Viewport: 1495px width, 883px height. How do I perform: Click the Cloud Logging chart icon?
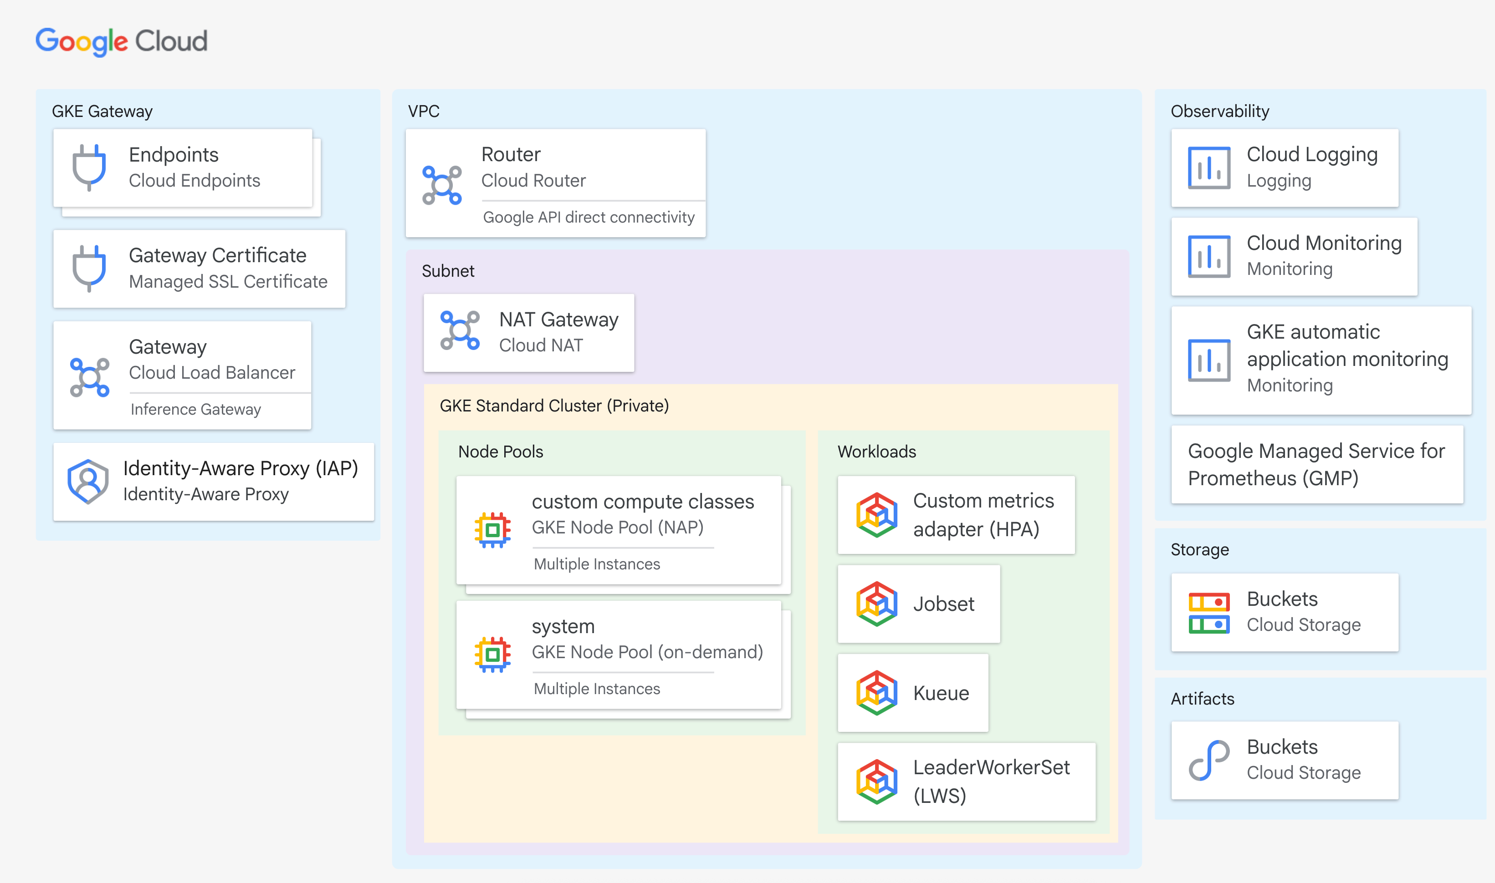1208,168
